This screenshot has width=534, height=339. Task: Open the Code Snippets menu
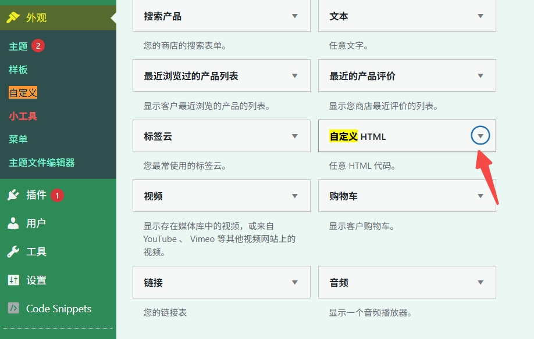[58, 308]
